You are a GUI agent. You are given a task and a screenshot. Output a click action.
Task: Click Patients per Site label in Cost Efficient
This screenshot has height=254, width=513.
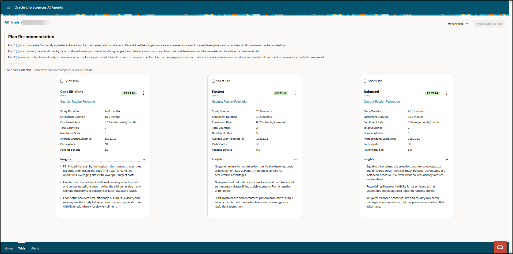70,150
